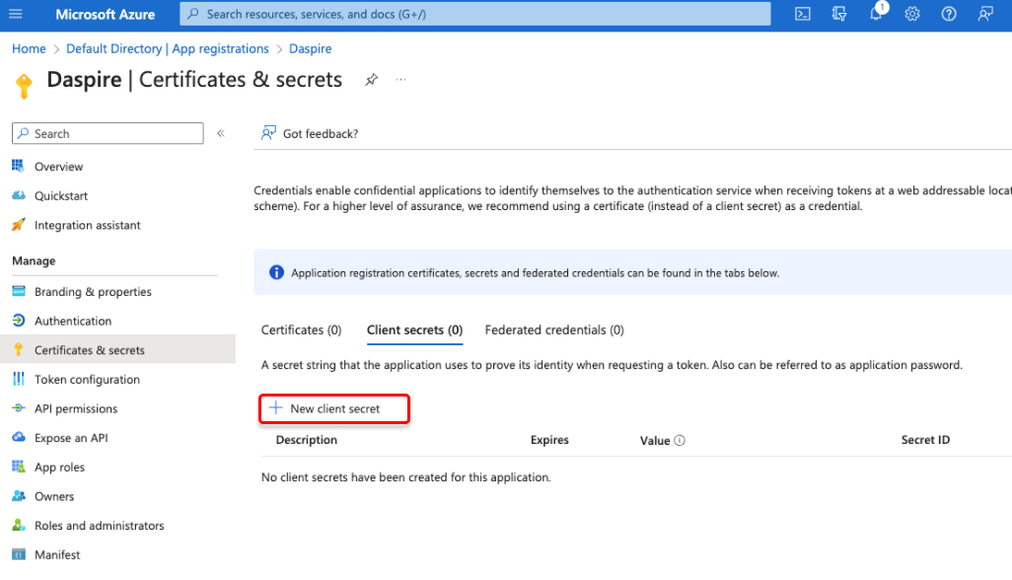Open the ellipsis menu beside the pin

[x=400, y=79]
